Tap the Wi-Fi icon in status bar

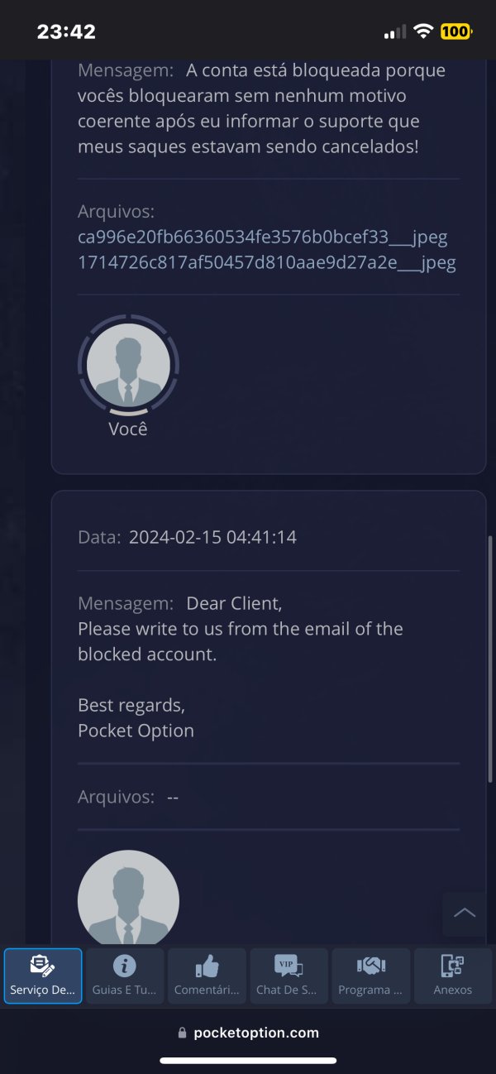coord(424,31)
